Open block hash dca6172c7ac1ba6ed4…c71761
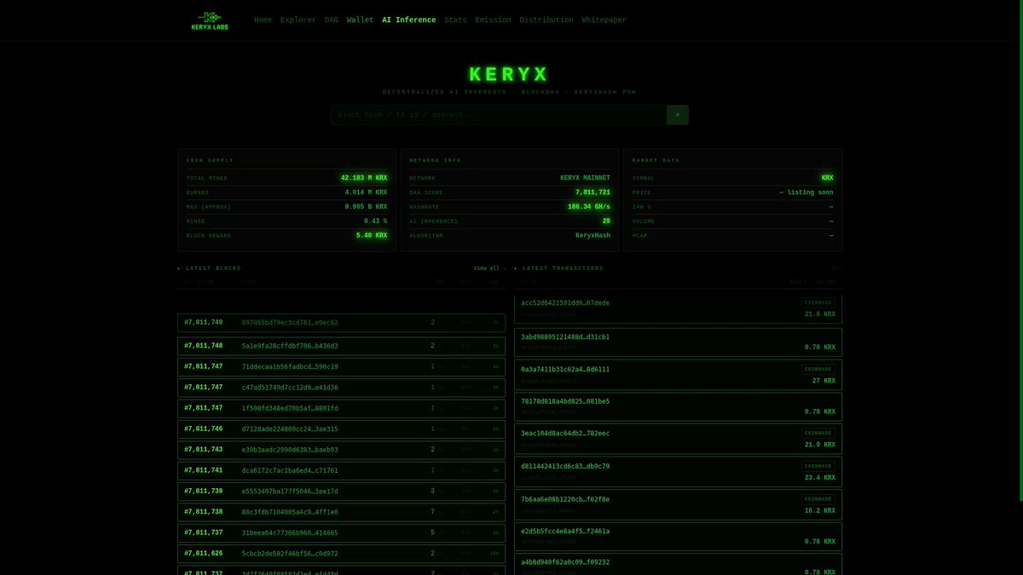The height and width of the screenshot is (575, 1023). [290, 470]
